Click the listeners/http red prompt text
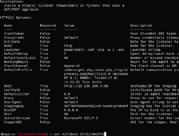Image resolution: width=179 pixels, height=136 pixels. click(x=32, y=134)
